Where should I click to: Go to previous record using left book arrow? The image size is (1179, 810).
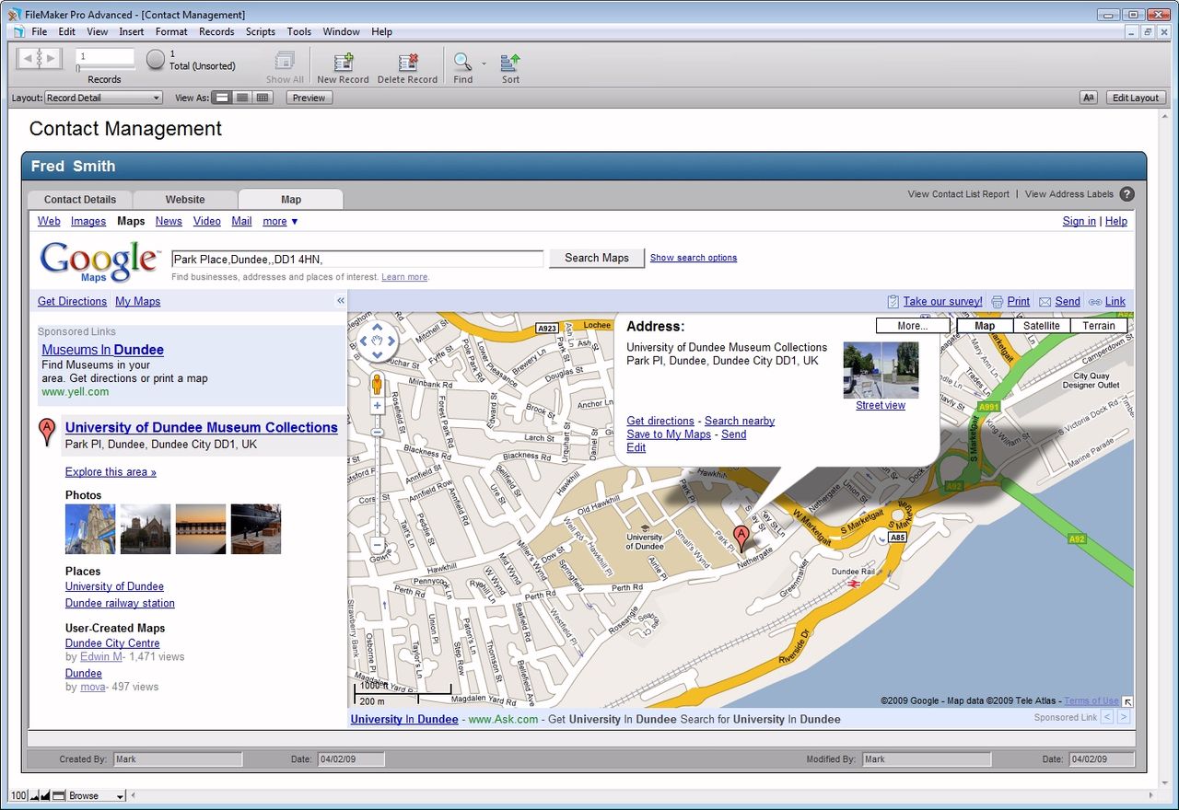pos(28,59)
